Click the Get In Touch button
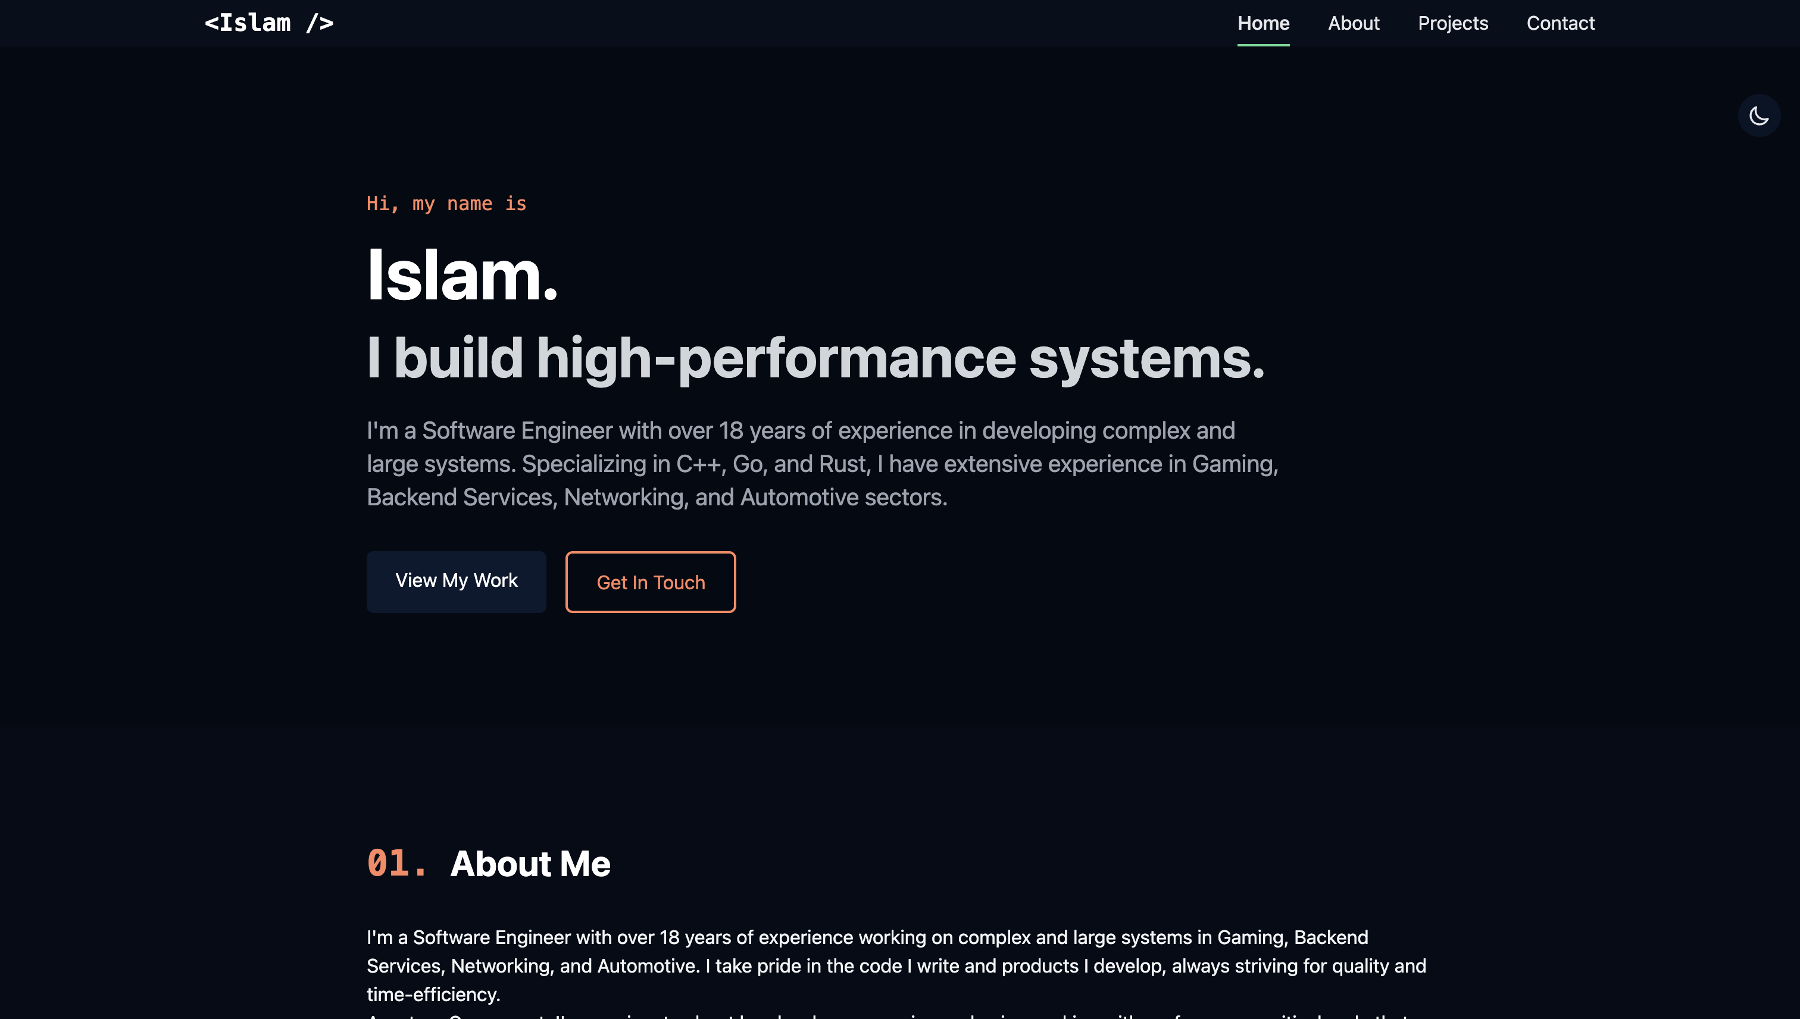The image size is (1800, 1019). point(650,582)
